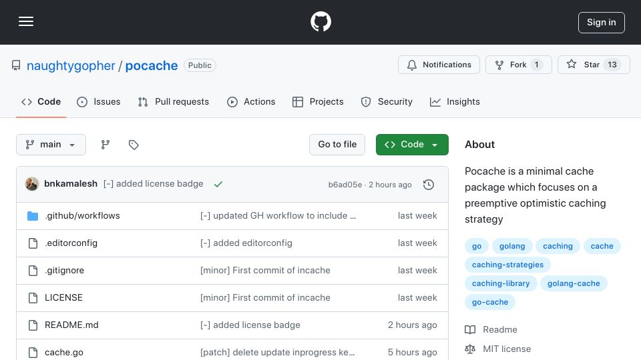Switch to the Actions tab
The image size is (641, 360).
coord(251,101)
